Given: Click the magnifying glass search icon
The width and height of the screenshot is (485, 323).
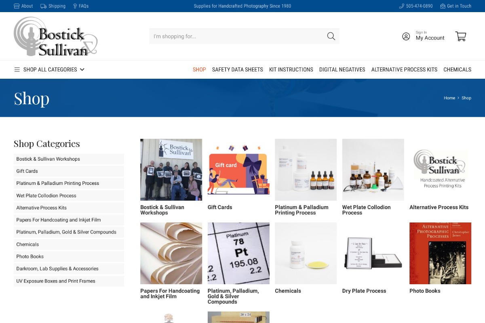Looking at the screenshot, I should pyautogui.click(x=331, y=36).
